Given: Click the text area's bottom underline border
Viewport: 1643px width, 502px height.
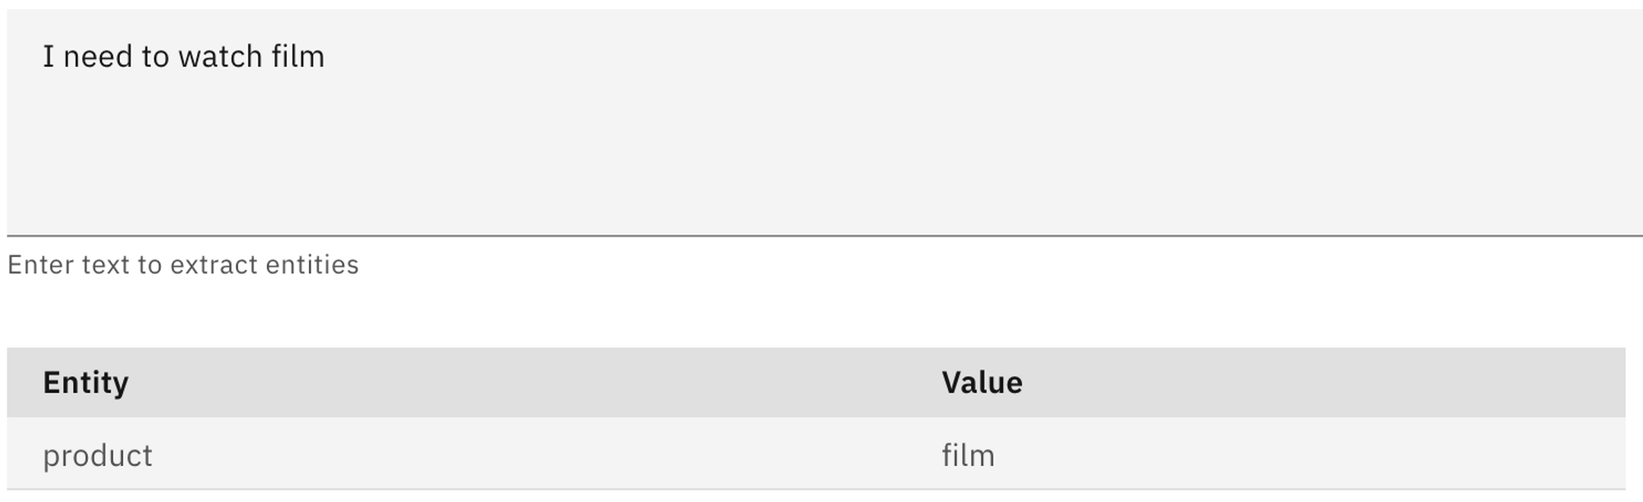Looking at the screenshot, I should [x=821, y=236].
